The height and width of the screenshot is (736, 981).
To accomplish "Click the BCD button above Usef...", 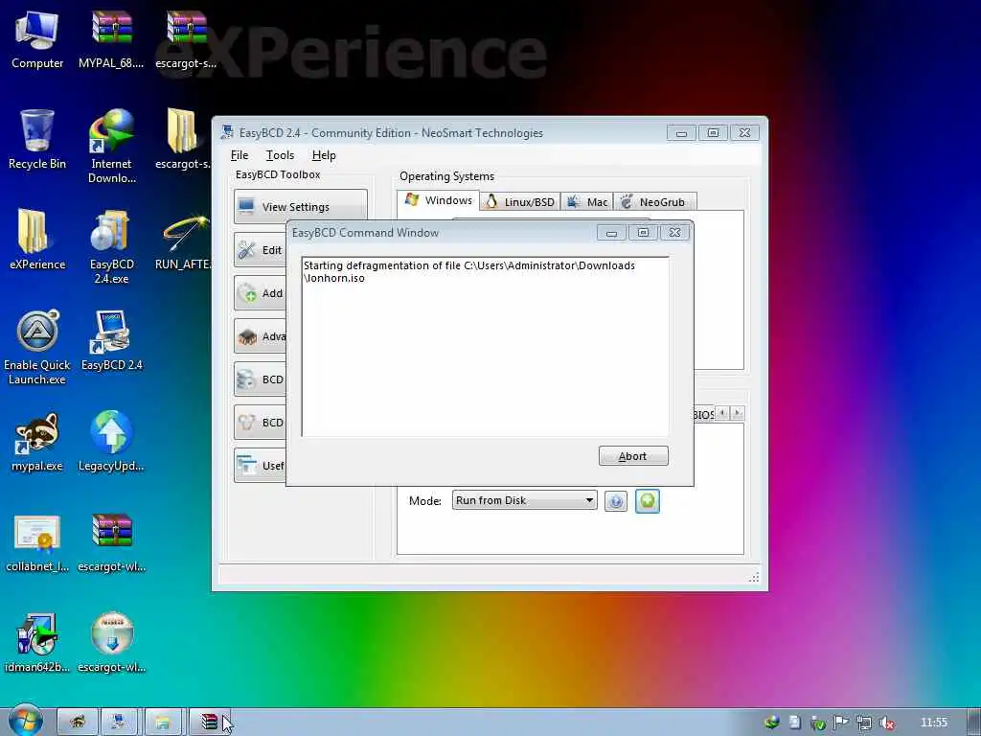I will point(261,423).
